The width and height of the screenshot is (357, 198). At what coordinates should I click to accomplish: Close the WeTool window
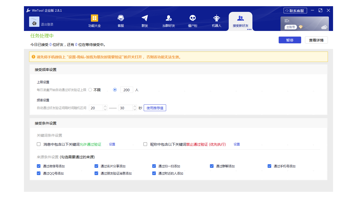pos(328,10)
